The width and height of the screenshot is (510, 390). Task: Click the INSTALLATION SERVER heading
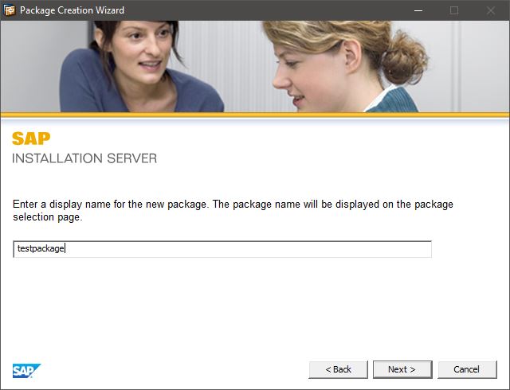pyautogui.click(x=84, y=158)
